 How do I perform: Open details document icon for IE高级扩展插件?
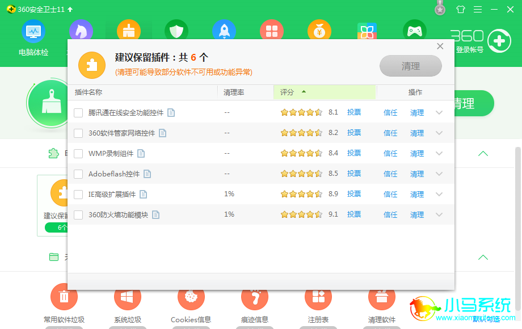[143, 194]
